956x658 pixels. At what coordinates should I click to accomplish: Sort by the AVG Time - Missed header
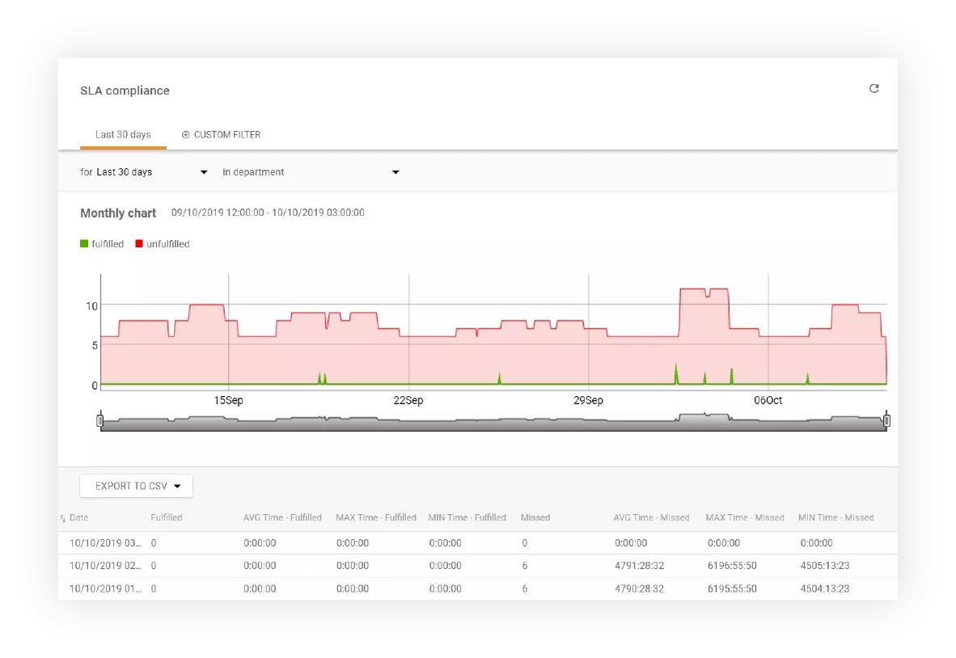pyautogui.click(x=654, y=517)
